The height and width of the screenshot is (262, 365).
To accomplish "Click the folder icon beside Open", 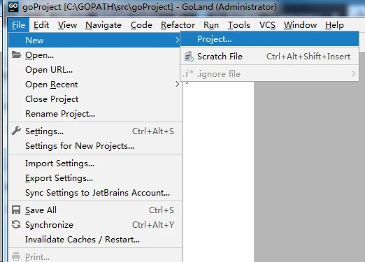I will (x=16, y=54).
